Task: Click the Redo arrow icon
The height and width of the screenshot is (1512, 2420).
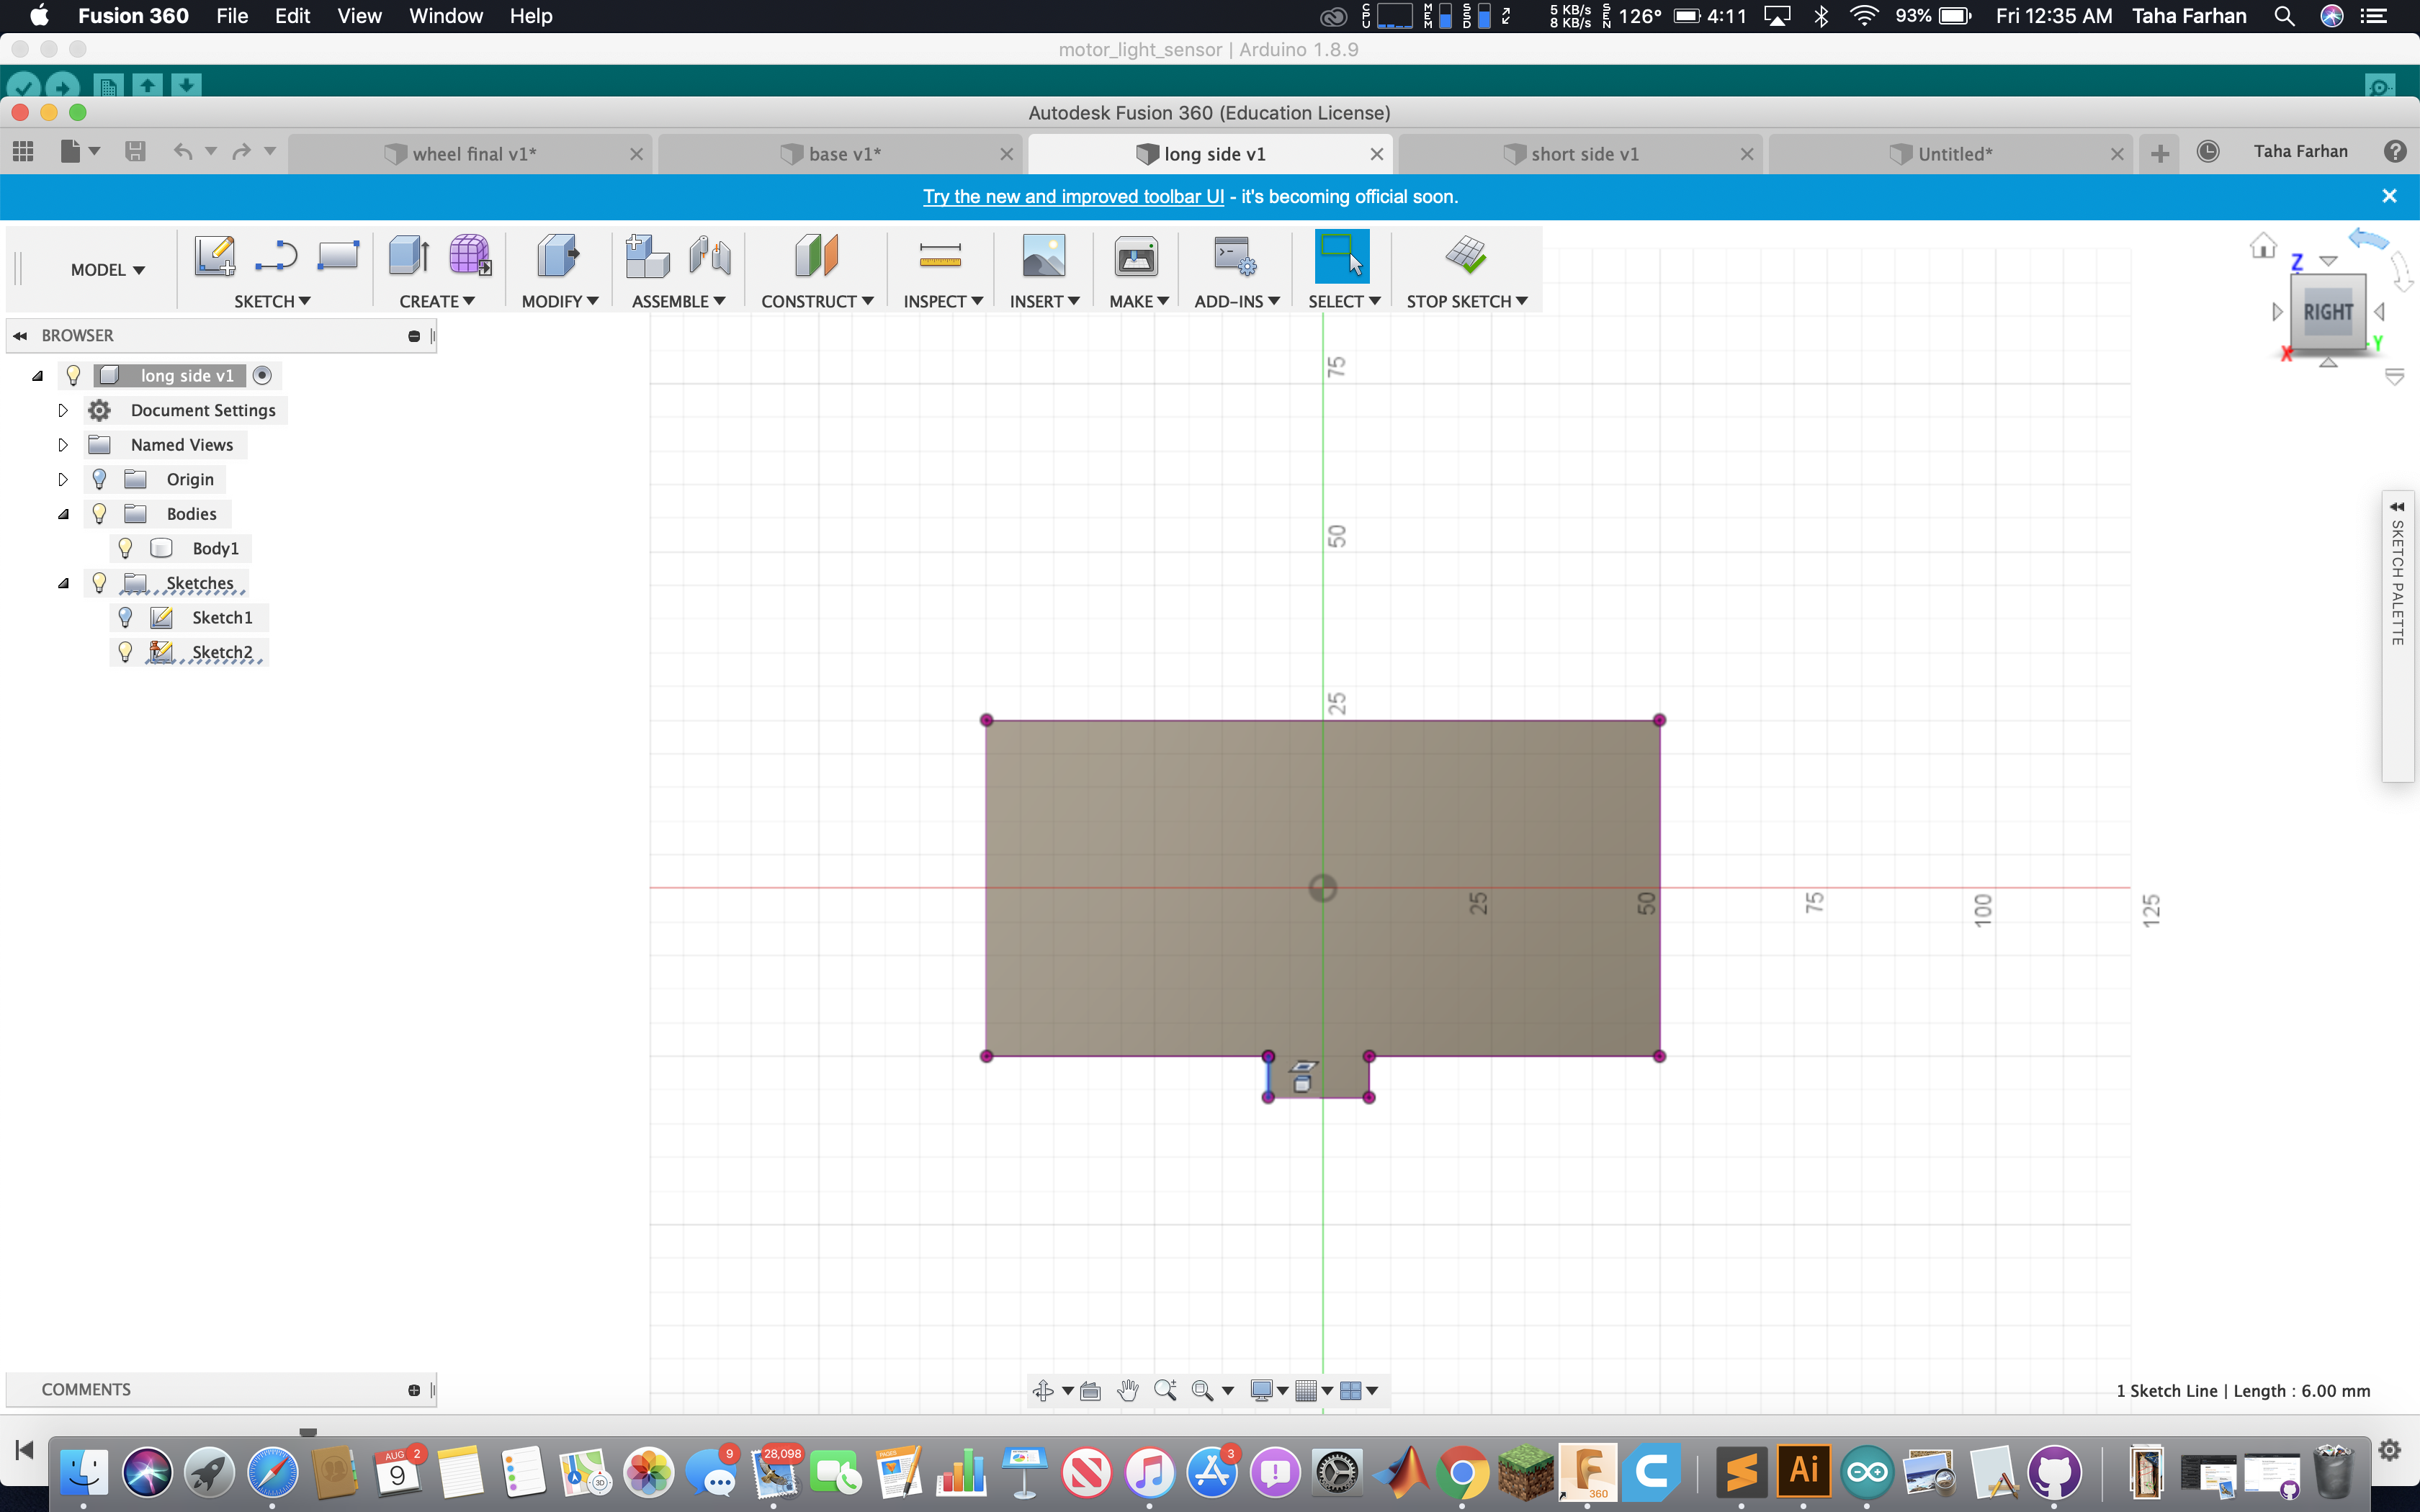Action: coord(241,152)
